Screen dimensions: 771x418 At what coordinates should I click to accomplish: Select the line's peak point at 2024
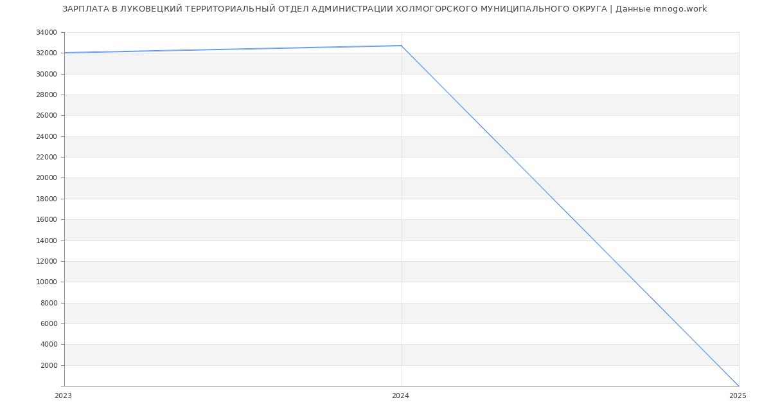point(402,46)
